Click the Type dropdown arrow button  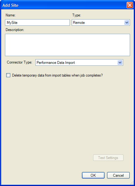pyautogui.click(x=127, y=23)
